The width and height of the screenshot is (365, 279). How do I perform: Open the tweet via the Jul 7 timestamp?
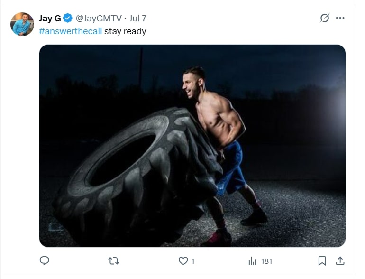(x=138, y=18)
